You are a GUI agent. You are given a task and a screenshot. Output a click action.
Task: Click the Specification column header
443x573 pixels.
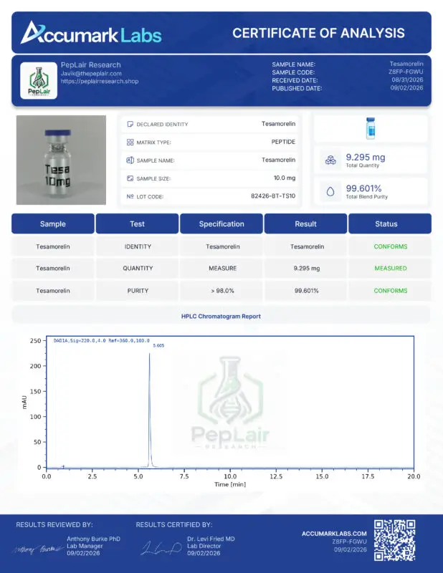(x=221, y=223)
